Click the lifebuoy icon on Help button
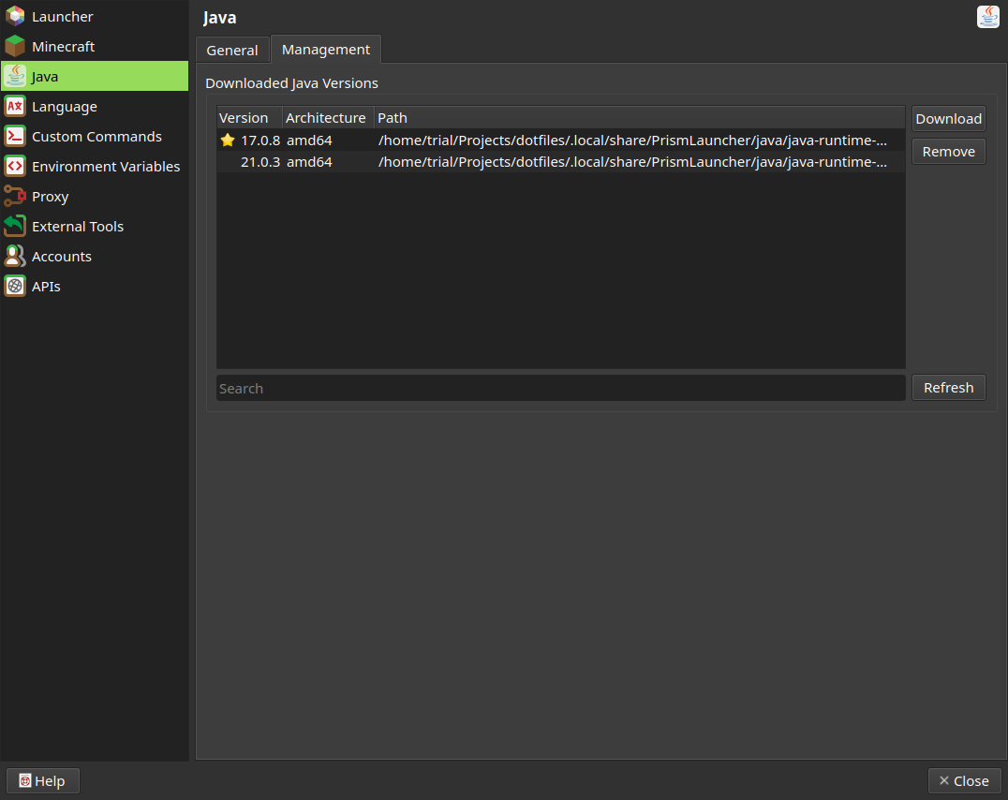This screenshot has width=1008, height=800. [x=25, y=780]
